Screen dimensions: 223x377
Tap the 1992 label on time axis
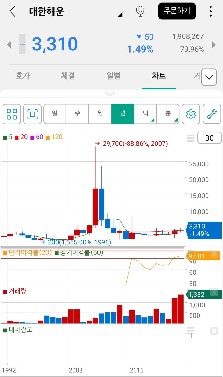(9, 370)
